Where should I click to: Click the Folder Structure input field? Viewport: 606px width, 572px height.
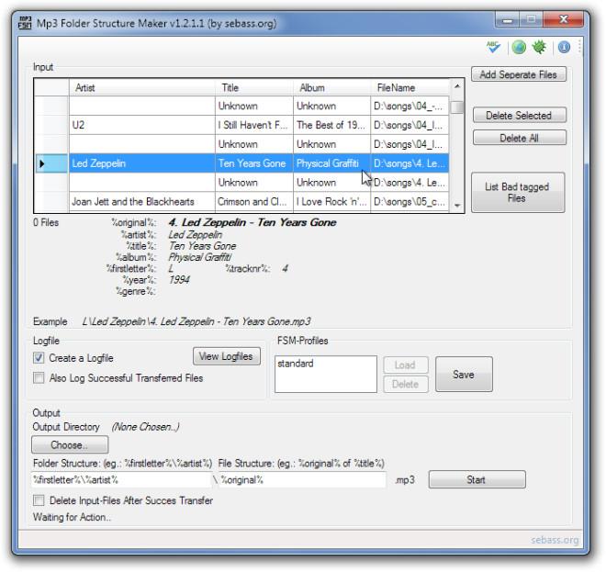coord(119,480)
